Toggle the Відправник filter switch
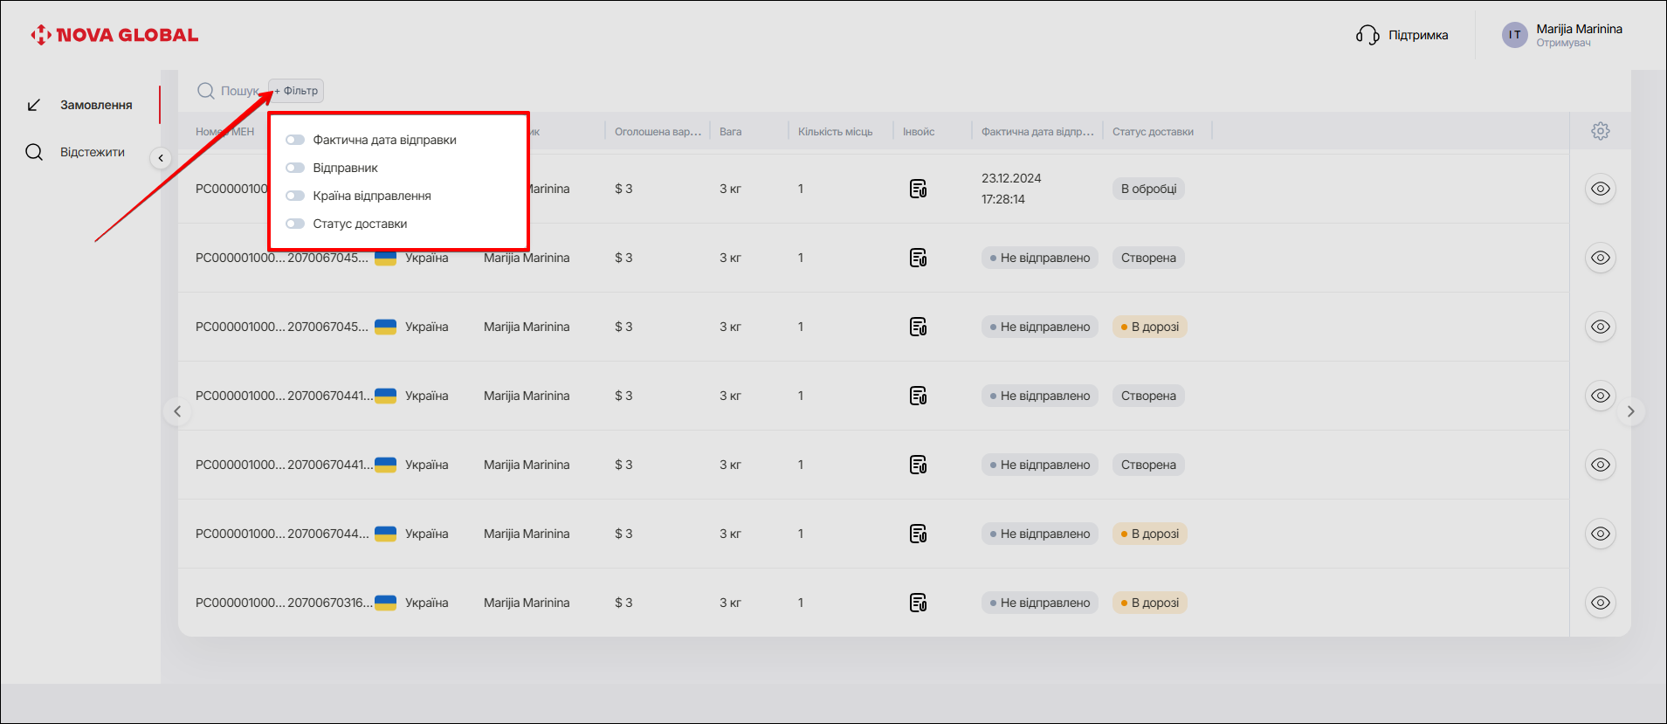 click(x=295, y=168)
